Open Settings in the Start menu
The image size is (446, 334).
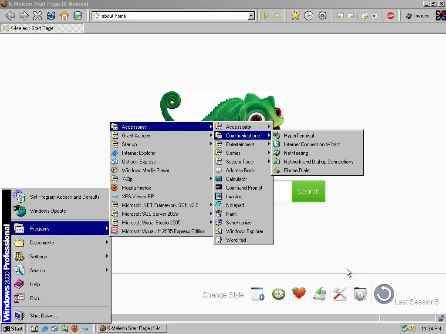tap(60, 257)
